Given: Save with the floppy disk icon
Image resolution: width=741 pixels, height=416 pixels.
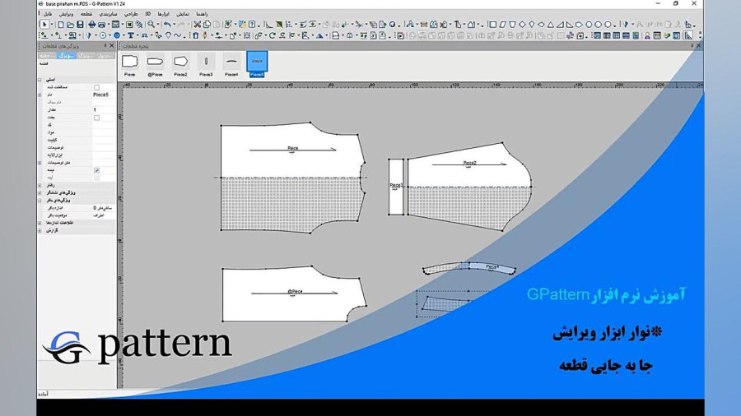Looking at the screenshot, I should coord(80,25).
